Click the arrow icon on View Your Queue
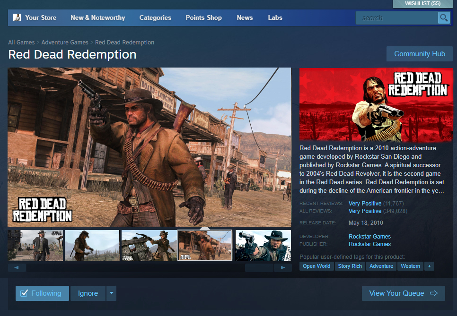This screenshot has height=316, width=457. click(x=434, y=293)
